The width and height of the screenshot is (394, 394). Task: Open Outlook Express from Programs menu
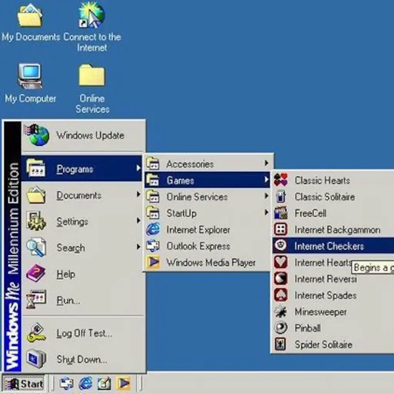pyautogui.click(x=207, y=246)
